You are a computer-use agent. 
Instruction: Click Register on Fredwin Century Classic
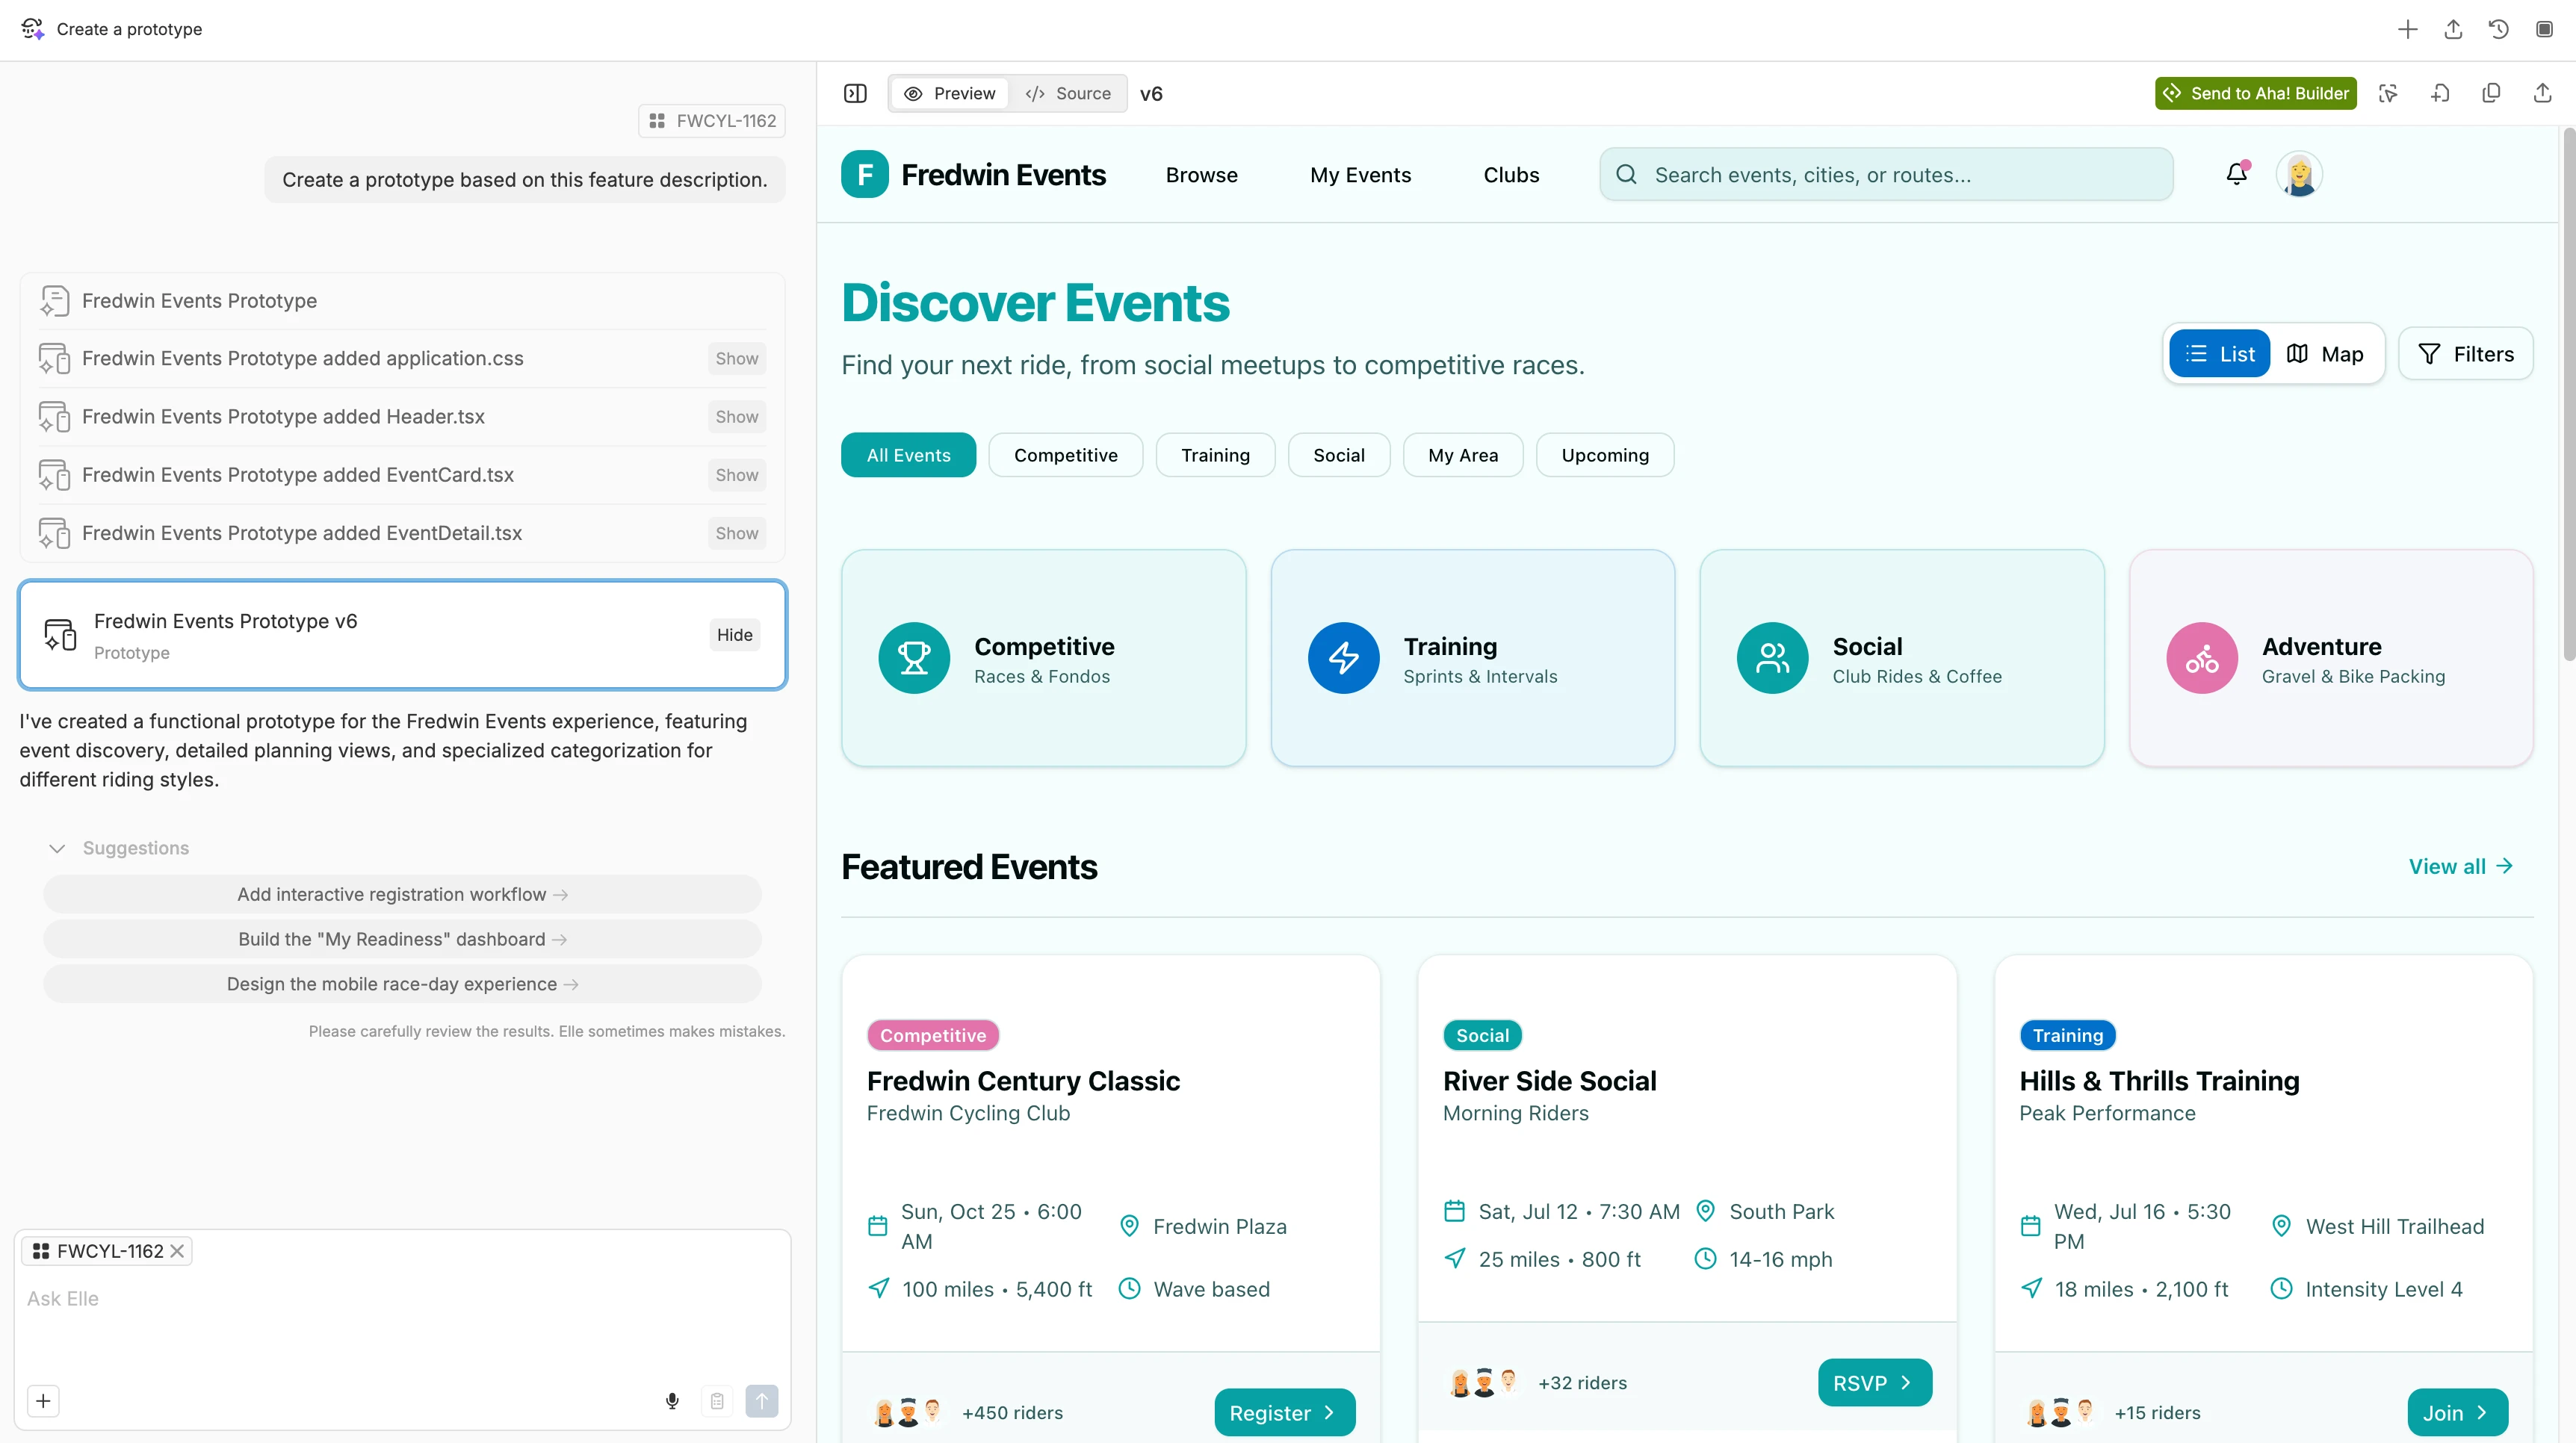coord(1285,1412)
